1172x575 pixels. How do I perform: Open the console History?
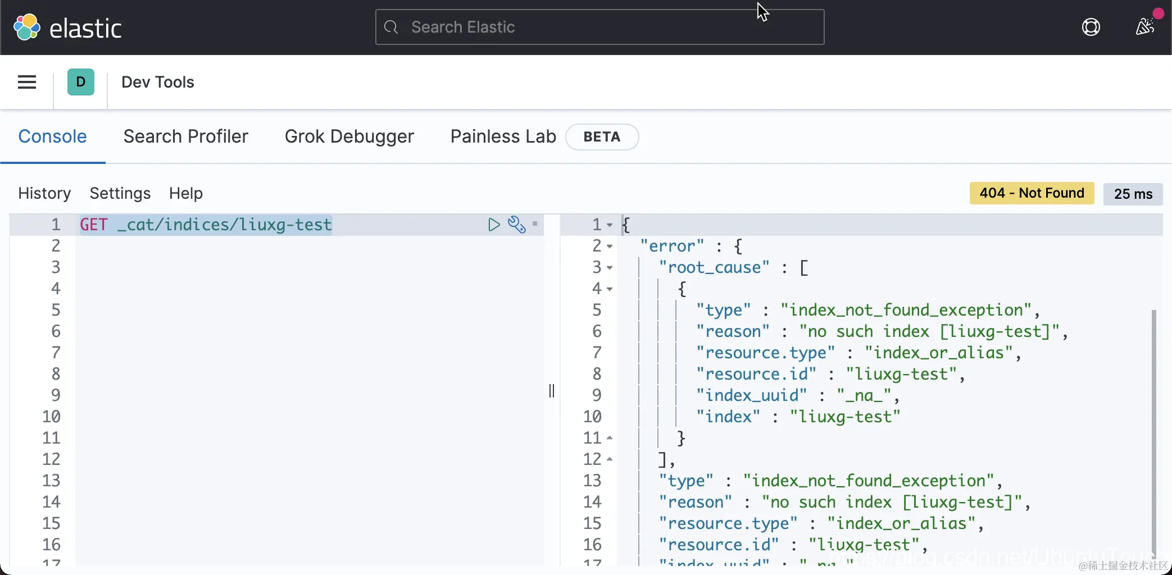tap(44, 193)
